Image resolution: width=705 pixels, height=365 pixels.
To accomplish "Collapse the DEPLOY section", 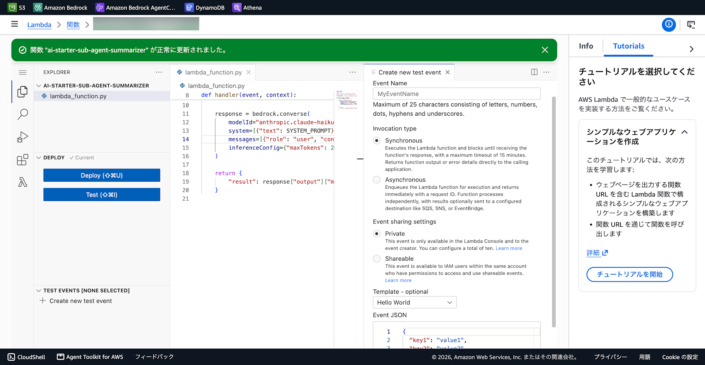I will click(x=39, y=158).
